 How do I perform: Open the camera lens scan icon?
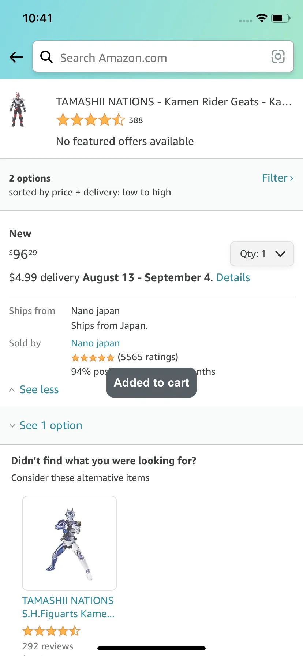278,57
